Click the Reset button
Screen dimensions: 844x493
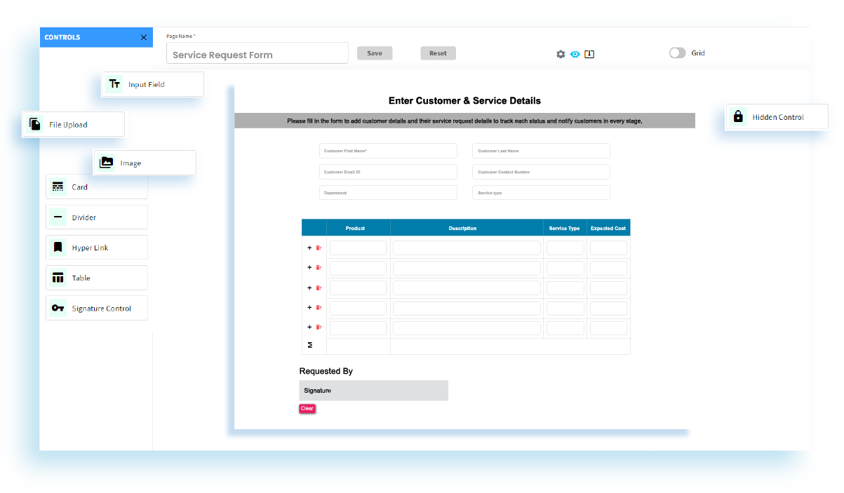pos(438,53)
